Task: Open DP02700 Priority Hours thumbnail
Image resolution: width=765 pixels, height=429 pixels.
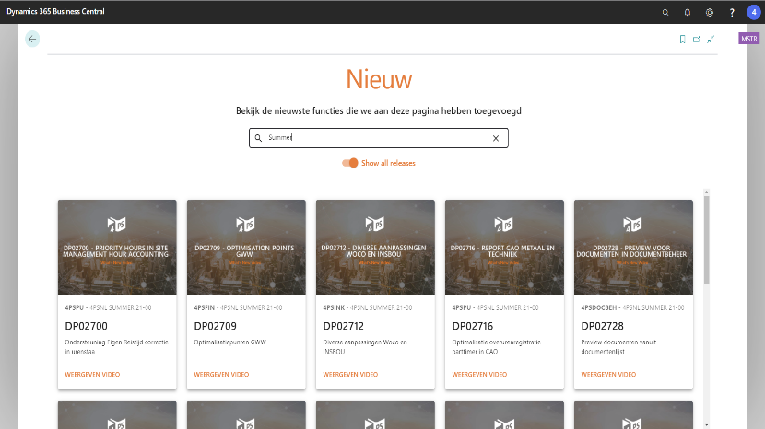Action: 117,247
